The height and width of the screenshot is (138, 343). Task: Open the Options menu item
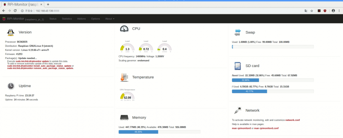(95, 19)
